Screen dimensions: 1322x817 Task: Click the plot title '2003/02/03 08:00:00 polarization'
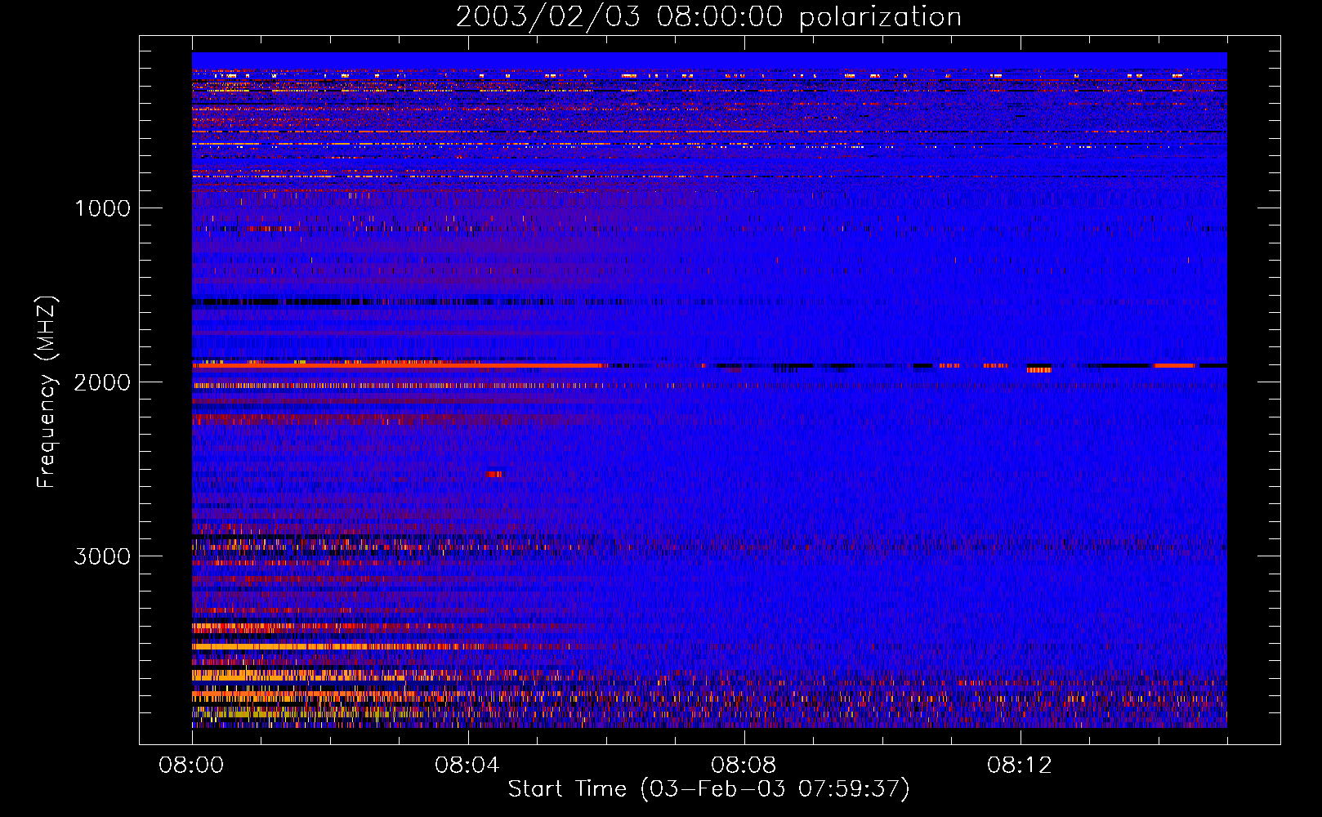pos(708,17)
